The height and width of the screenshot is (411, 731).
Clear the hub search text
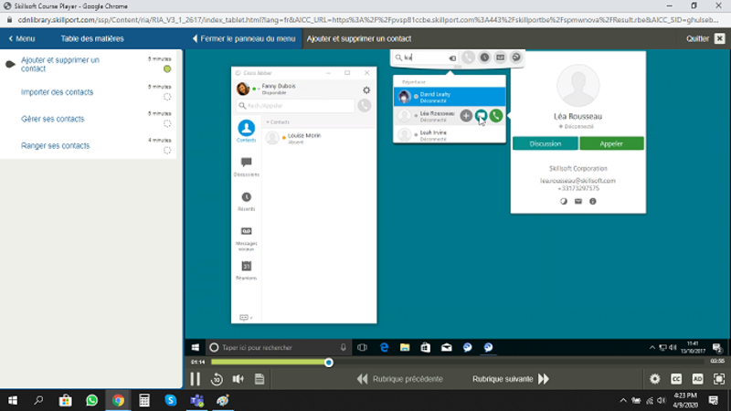coord(452,58)
